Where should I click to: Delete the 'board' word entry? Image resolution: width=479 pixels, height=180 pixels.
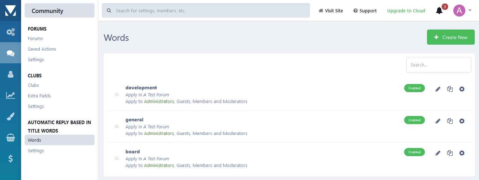(x=462, y=153)
